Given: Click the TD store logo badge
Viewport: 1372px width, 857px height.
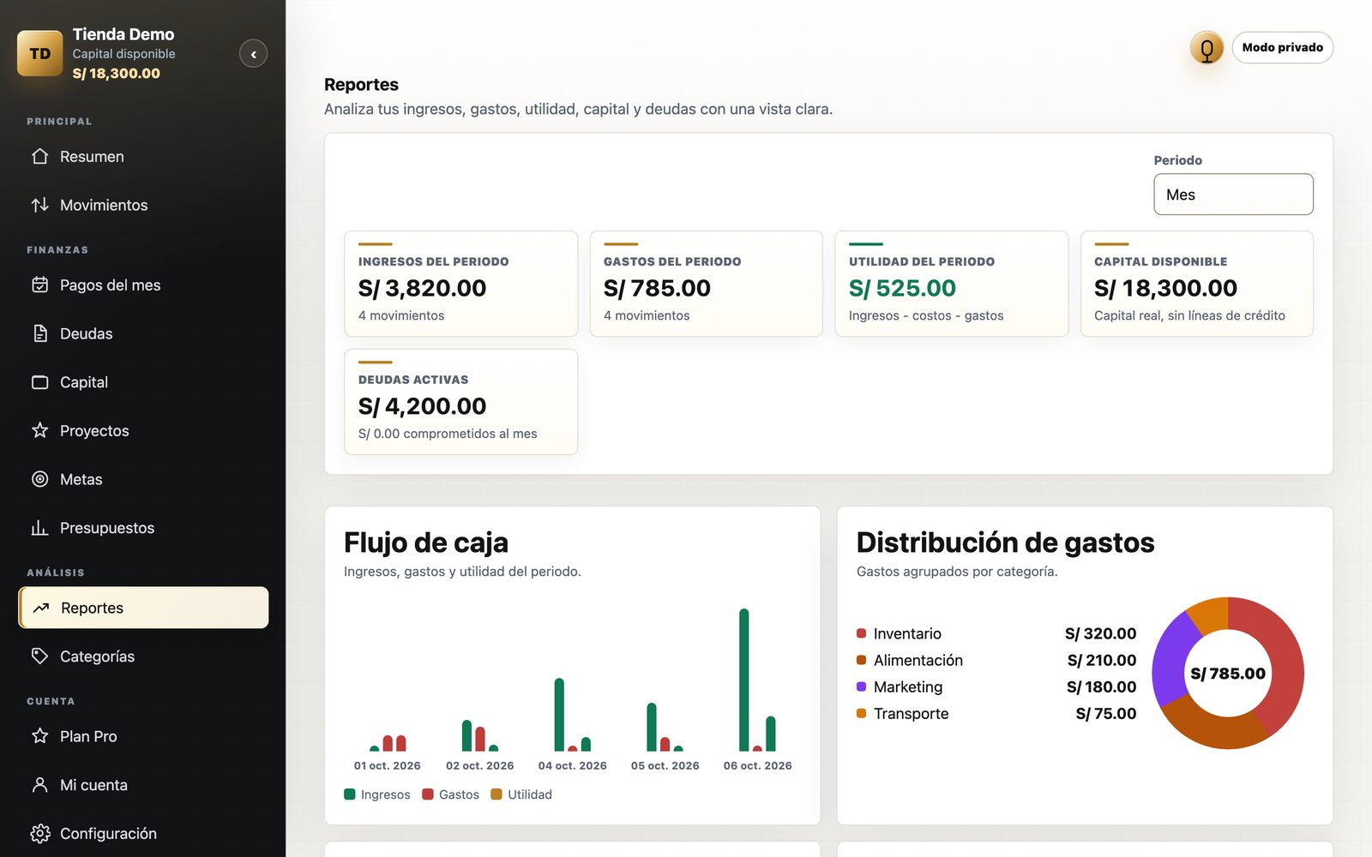Looking at the screenshot, I should point(40,53).
